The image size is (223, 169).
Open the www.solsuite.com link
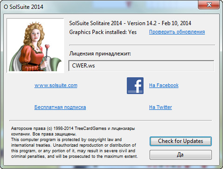click(x=56, y=85)
